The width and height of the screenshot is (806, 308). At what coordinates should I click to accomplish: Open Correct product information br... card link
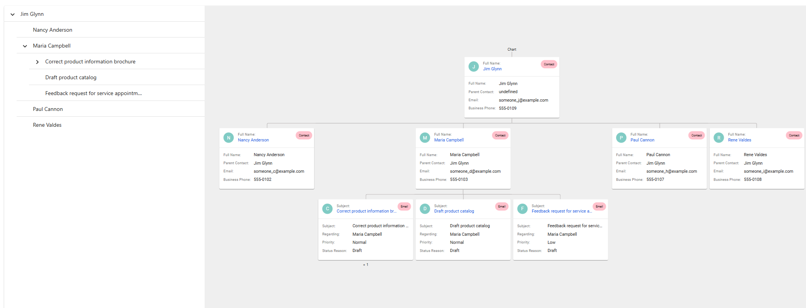tap(366, 211)
